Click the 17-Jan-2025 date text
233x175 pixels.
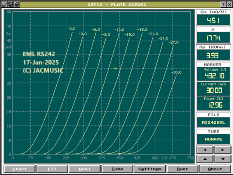41,62
